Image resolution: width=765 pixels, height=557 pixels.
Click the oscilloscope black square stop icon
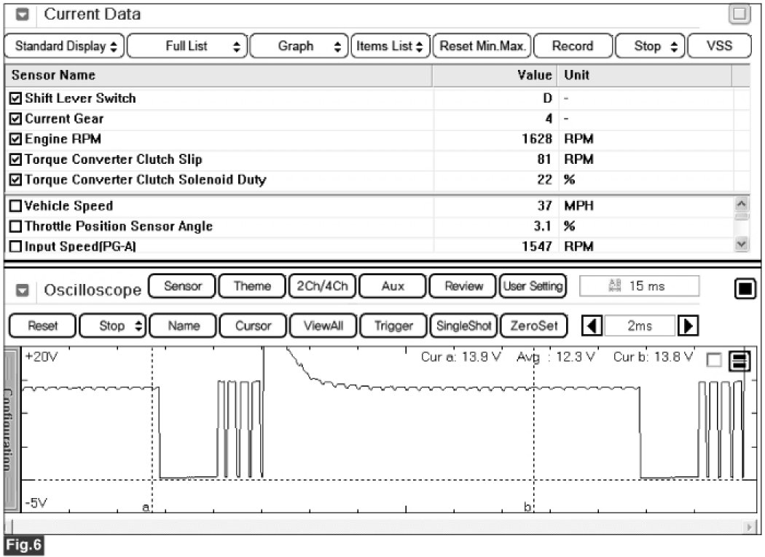pyautogui.click(x=745, y=289)
